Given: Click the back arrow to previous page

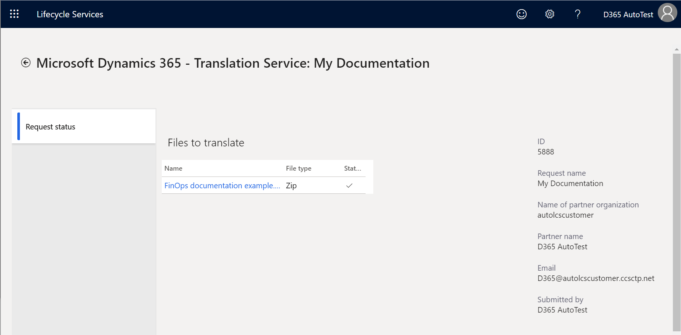Looking at the screenshot, I should [25, 63].
